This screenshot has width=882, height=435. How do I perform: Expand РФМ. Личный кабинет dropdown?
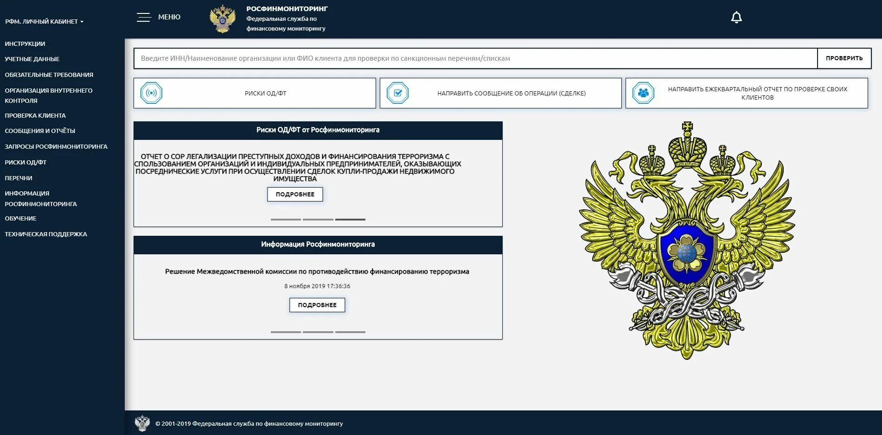pyautogui.click(x=45, y=21)
